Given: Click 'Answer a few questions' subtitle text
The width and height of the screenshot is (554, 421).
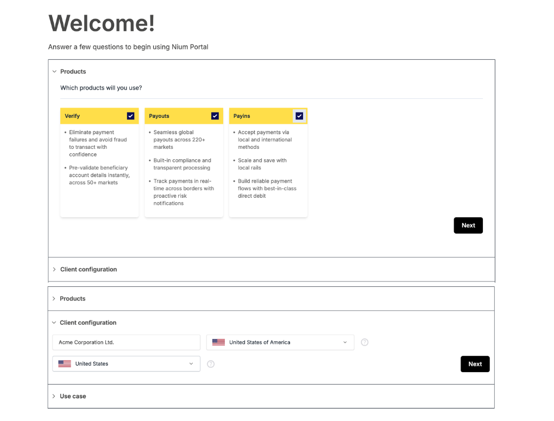Looking at the screenshot, I should pos(128,47).
